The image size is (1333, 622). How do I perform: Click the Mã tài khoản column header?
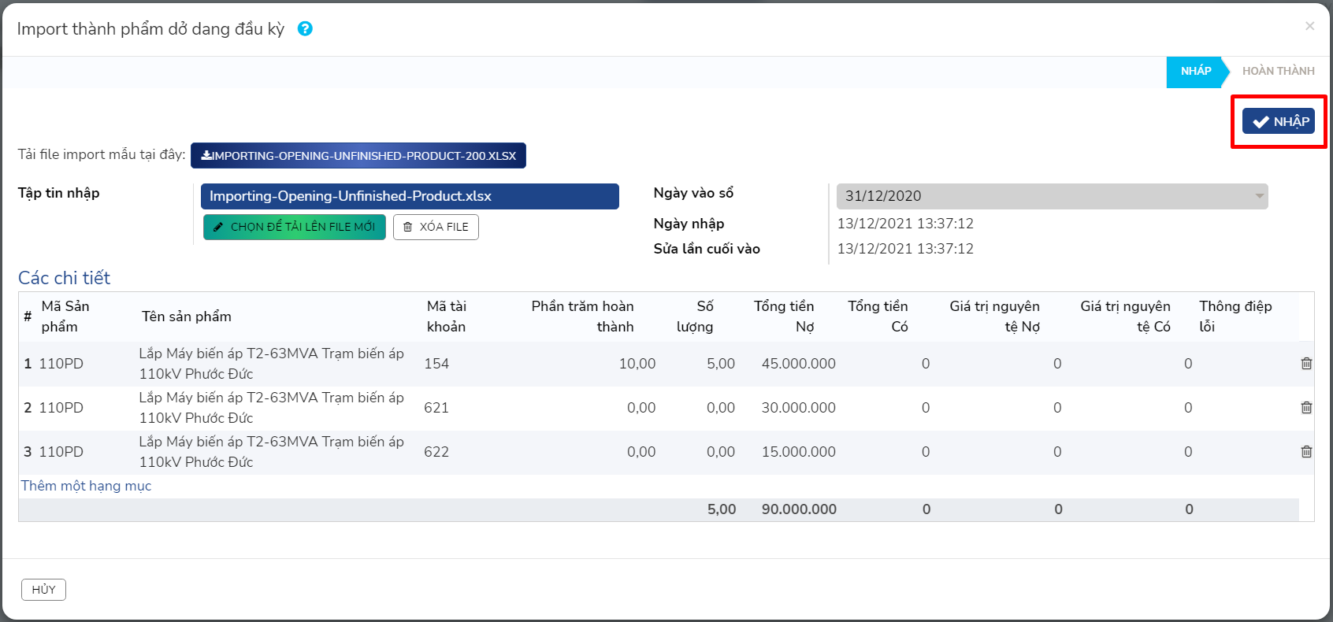(x=447, y=317)
